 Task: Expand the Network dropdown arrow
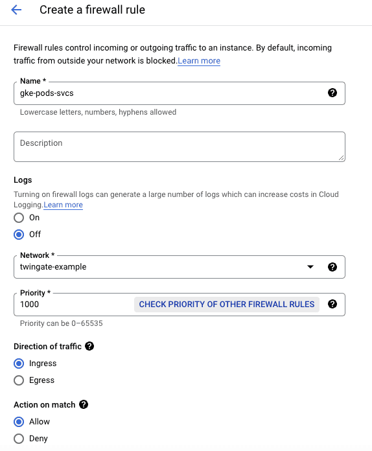tap(310, 267)
